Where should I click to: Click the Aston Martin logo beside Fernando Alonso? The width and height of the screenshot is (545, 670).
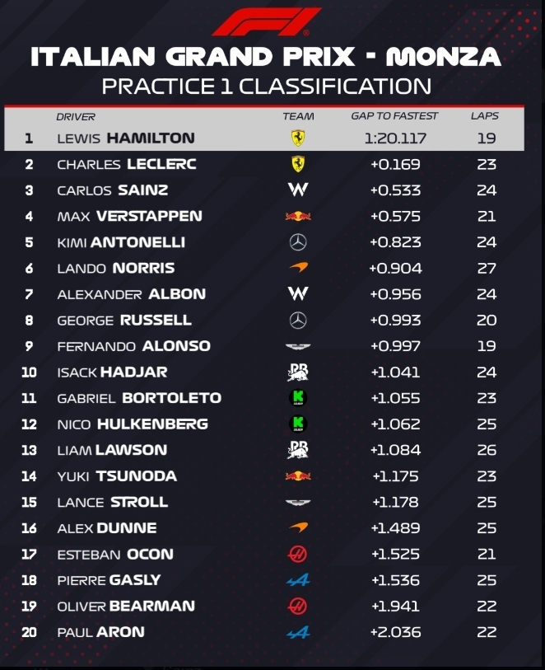pyautogui.click(x=298, y=346)
